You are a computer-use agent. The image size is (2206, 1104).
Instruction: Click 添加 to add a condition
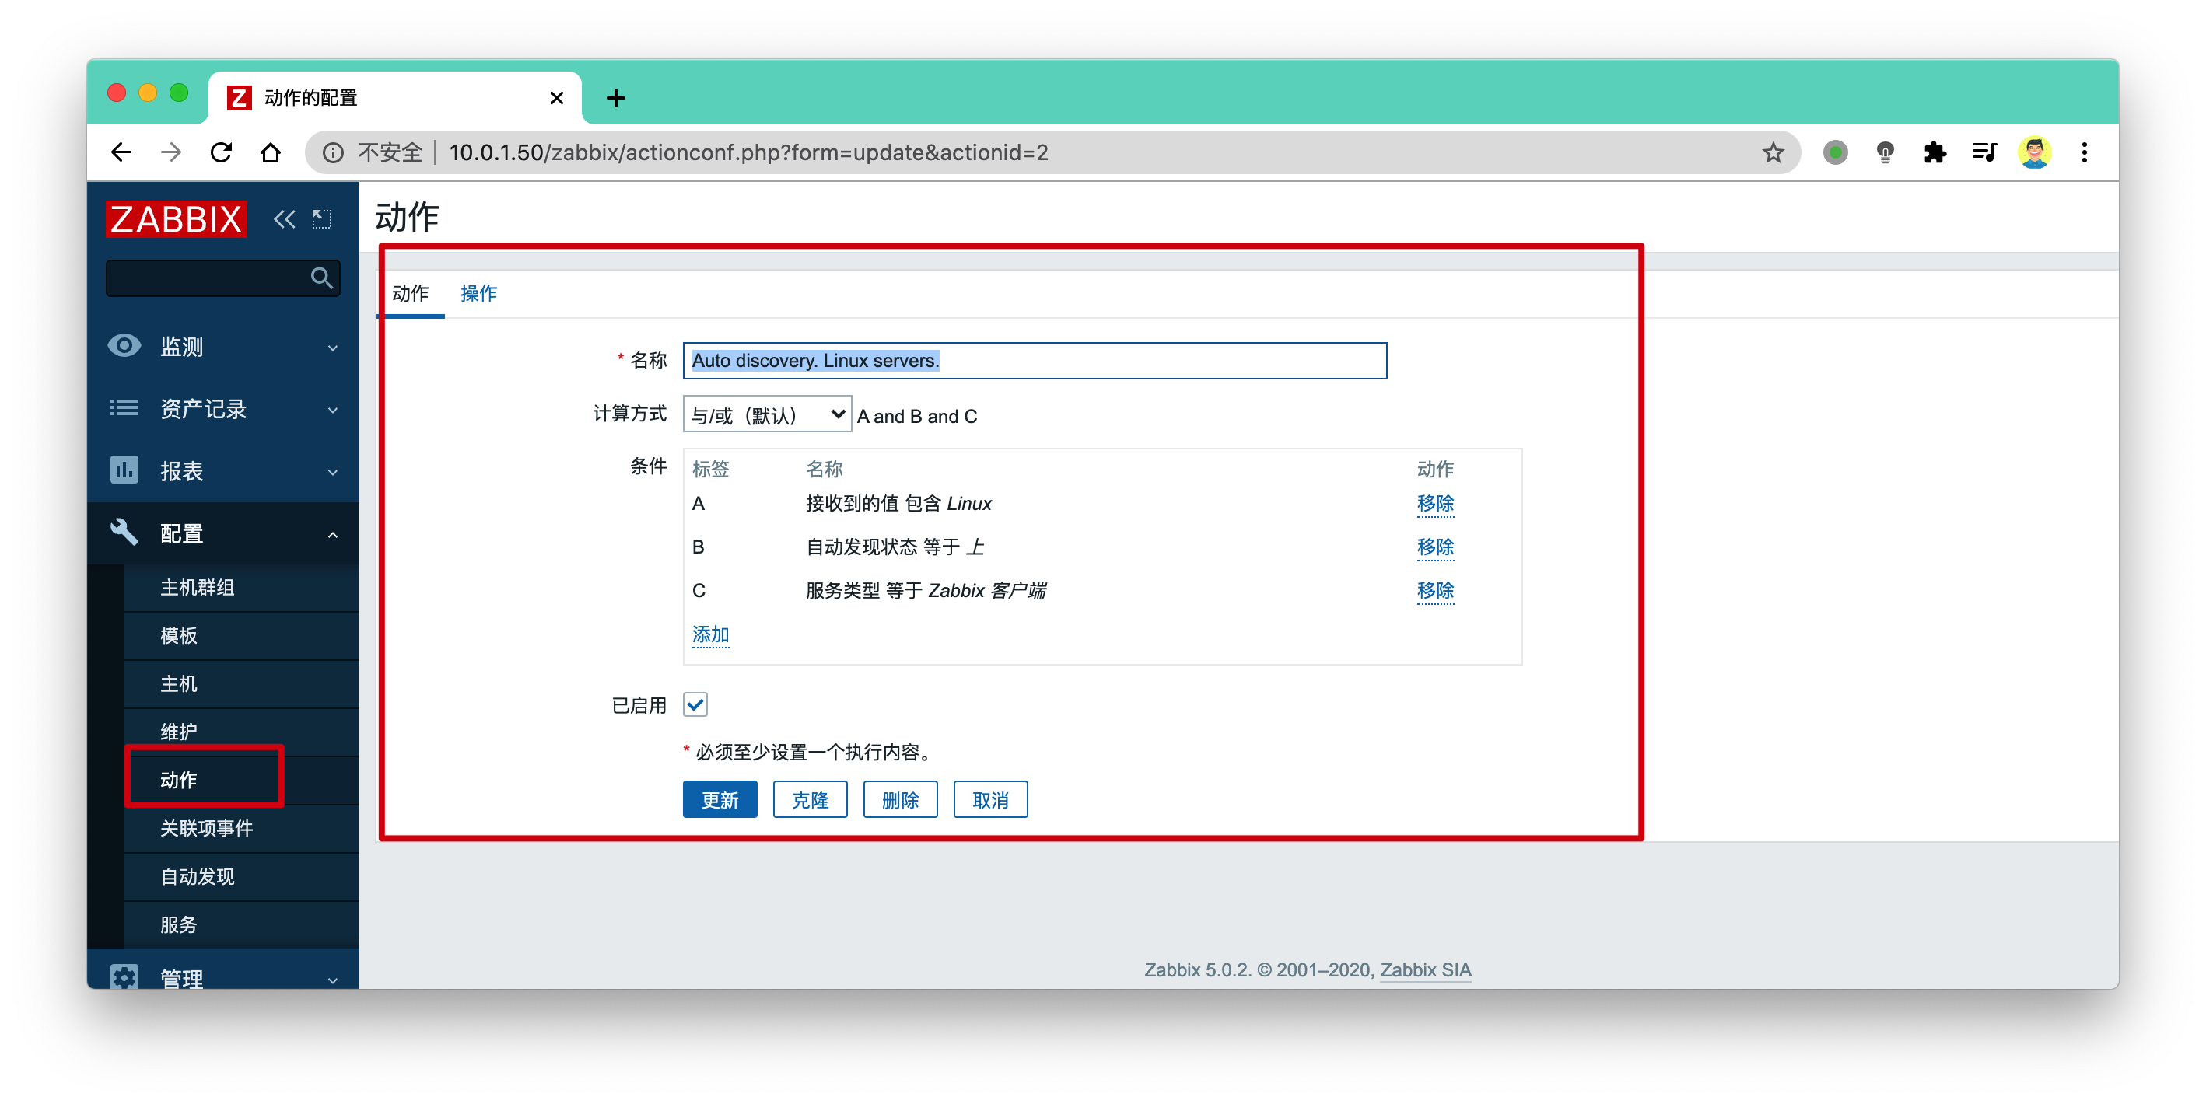pos(710,634)
